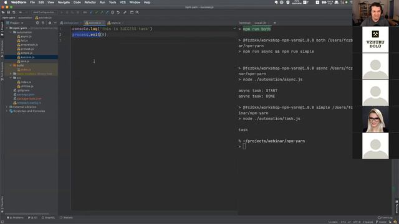Hide the Project panel with minus icon

click(55, 23)
